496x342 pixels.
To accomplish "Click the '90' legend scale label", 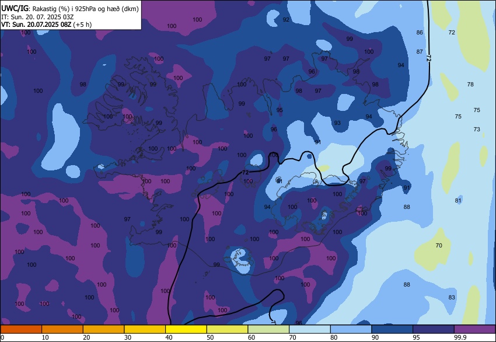I will pos(375,337).
